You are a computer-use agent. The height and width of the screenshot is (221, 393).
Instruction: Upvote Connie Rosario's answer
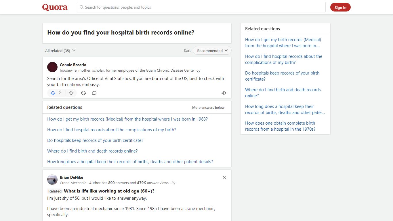pyautogui.click(x=56, y=93)
